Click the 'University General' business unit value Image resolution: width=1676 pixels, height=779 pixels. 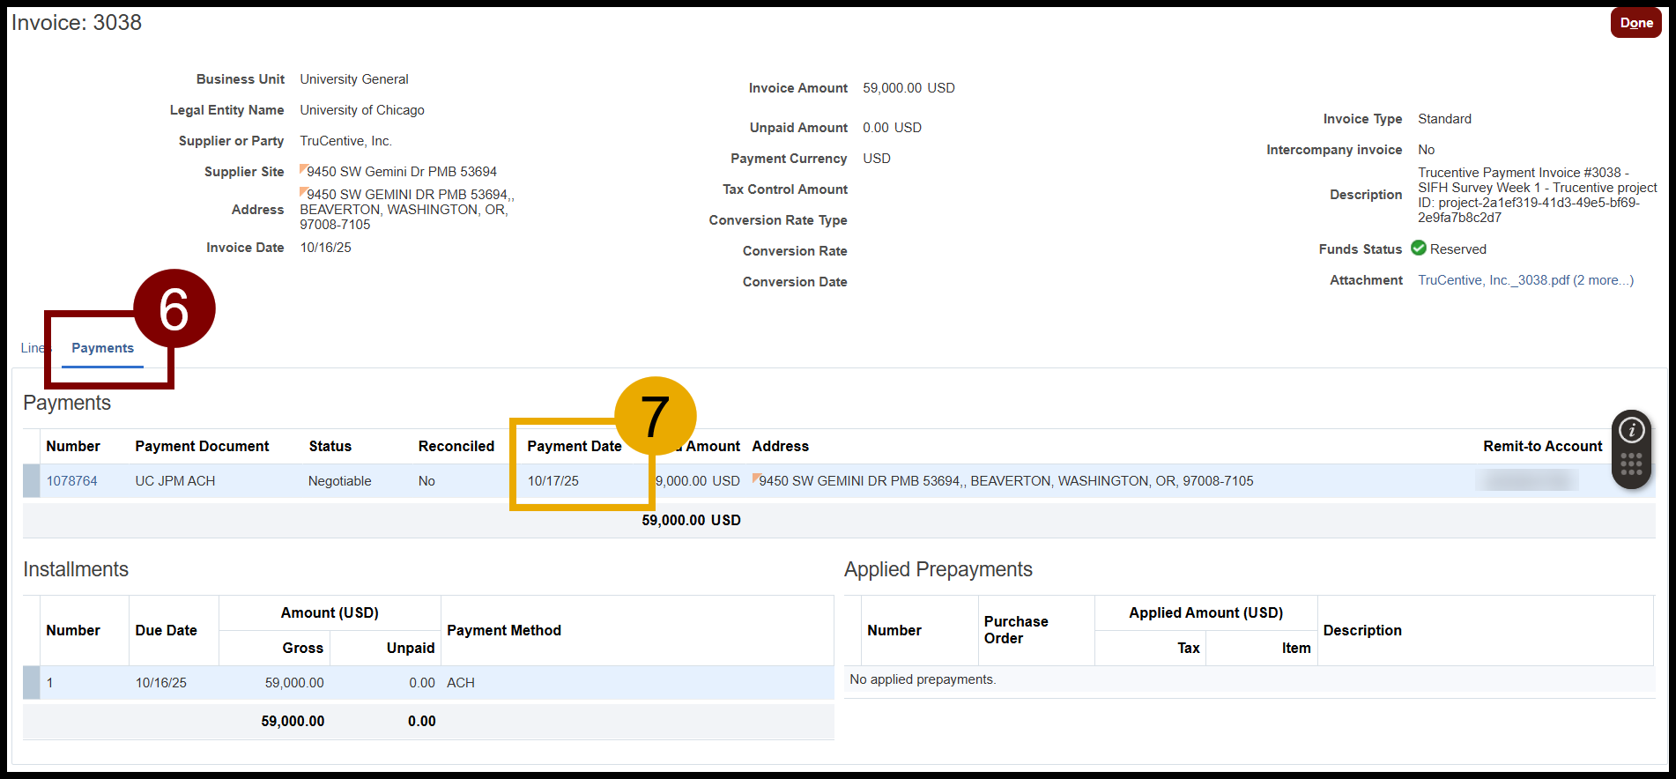click(353, 79)
